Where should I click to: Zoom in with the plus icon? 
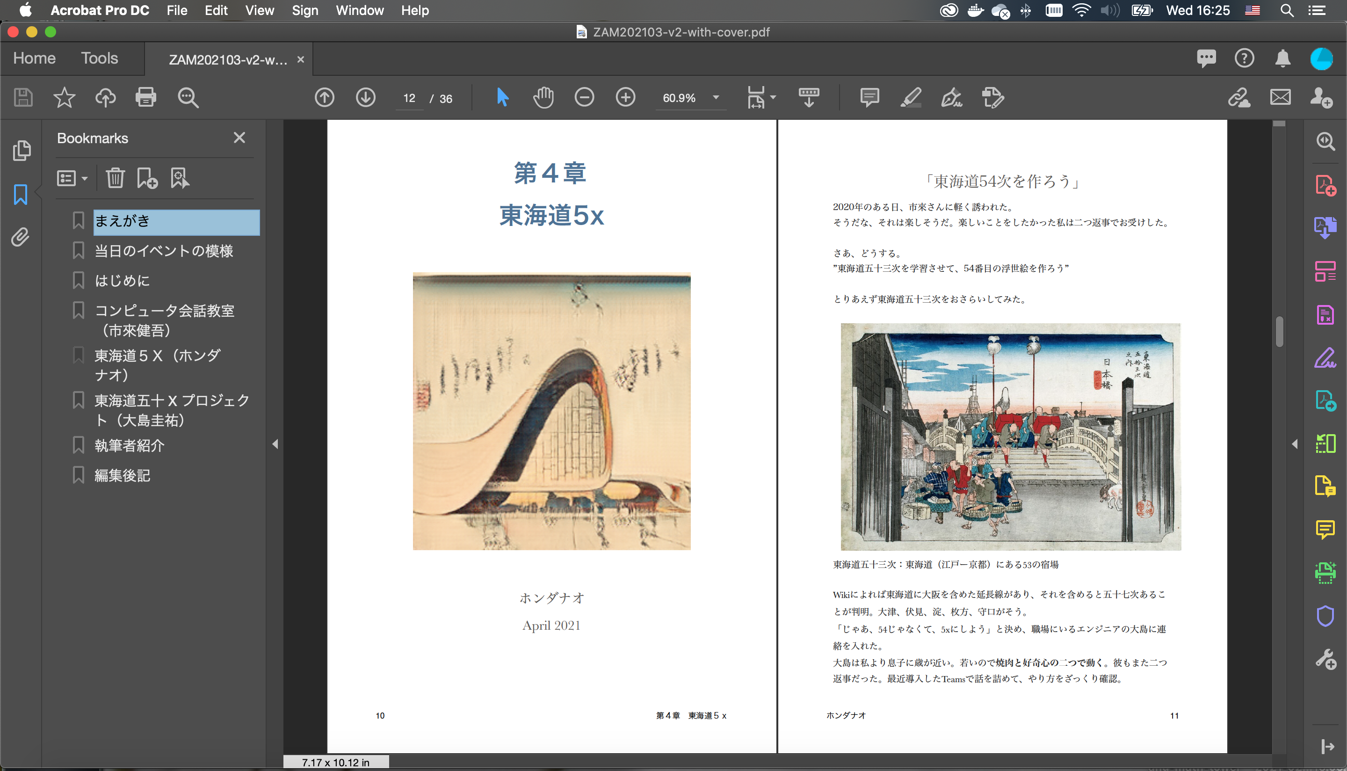pyautogui.click(x=626, y=98)
